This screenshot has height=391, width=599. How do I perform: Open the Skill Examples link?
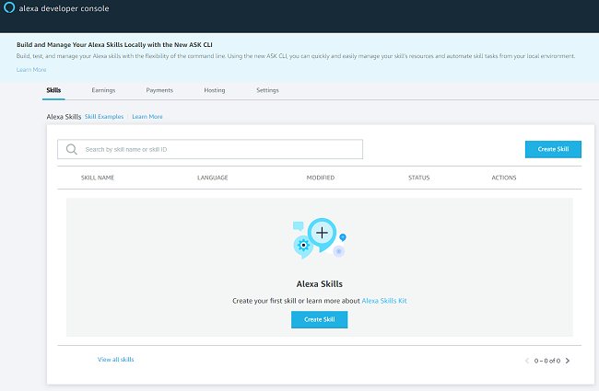104,117
